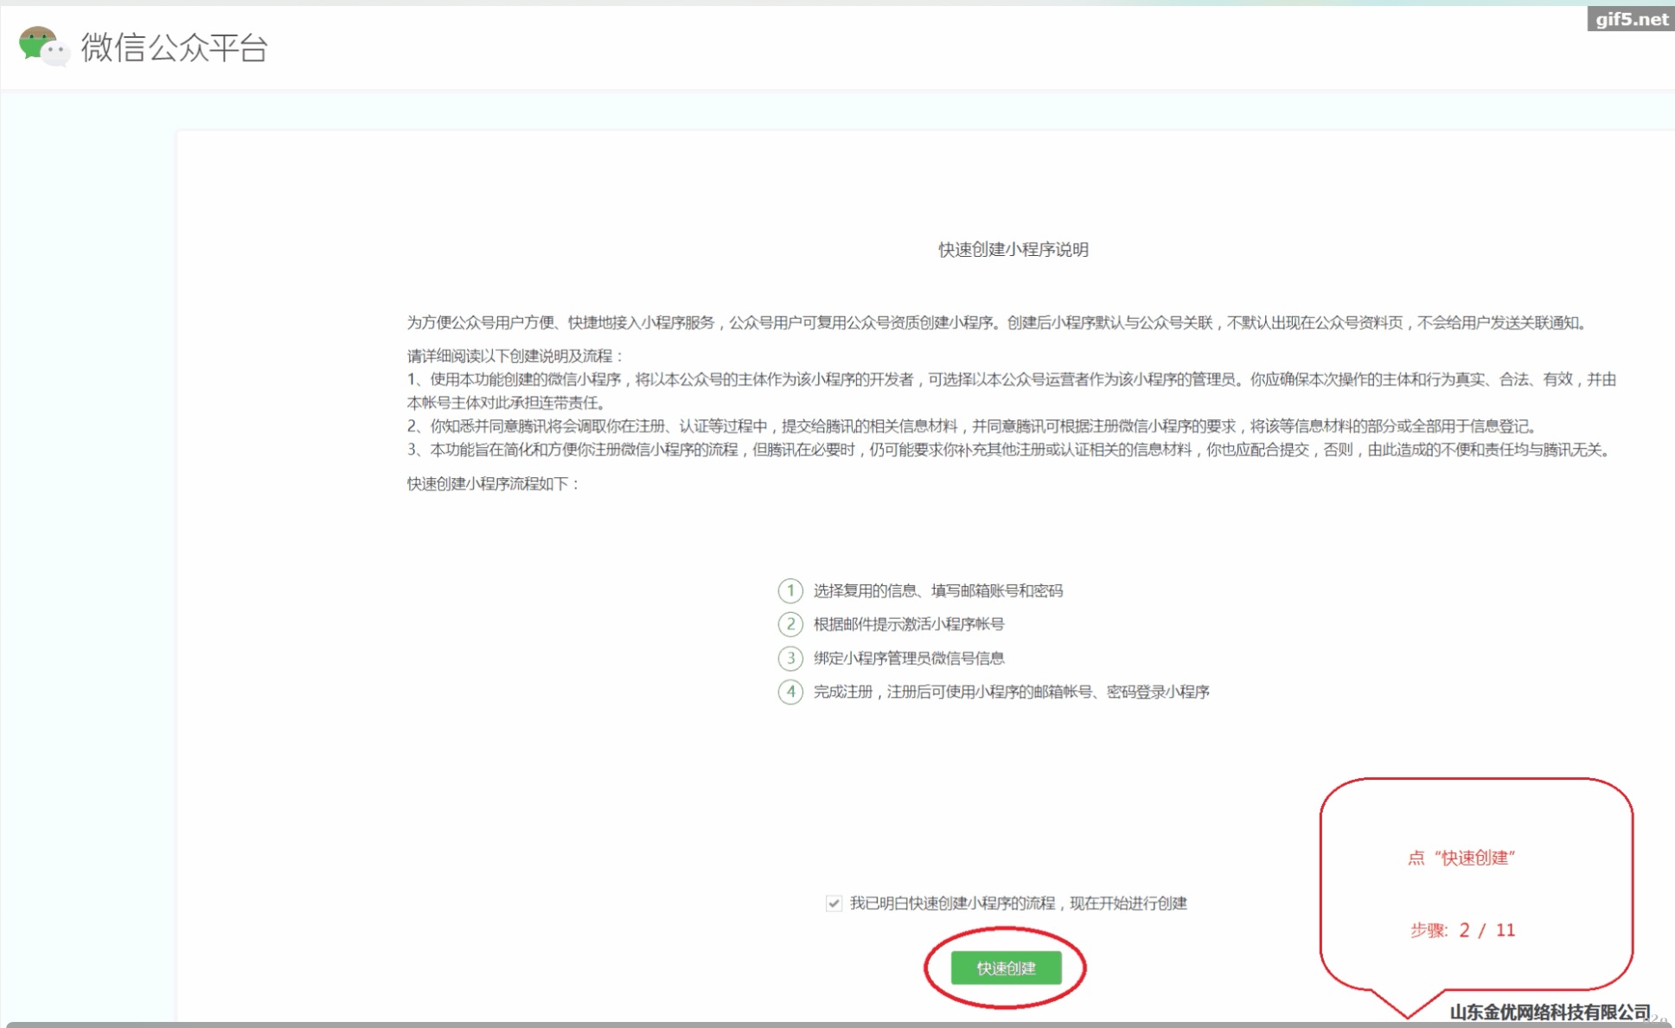Click the gif5.net watermark badge
Image resolution: width=1675 pixels, height=1028 pixels.
pyautogui.click(x=1630, y=19)
